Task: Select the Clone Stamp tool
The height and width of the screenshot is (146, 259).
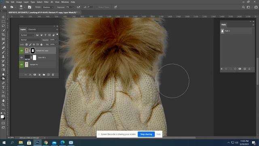Action: coord(3,57)
